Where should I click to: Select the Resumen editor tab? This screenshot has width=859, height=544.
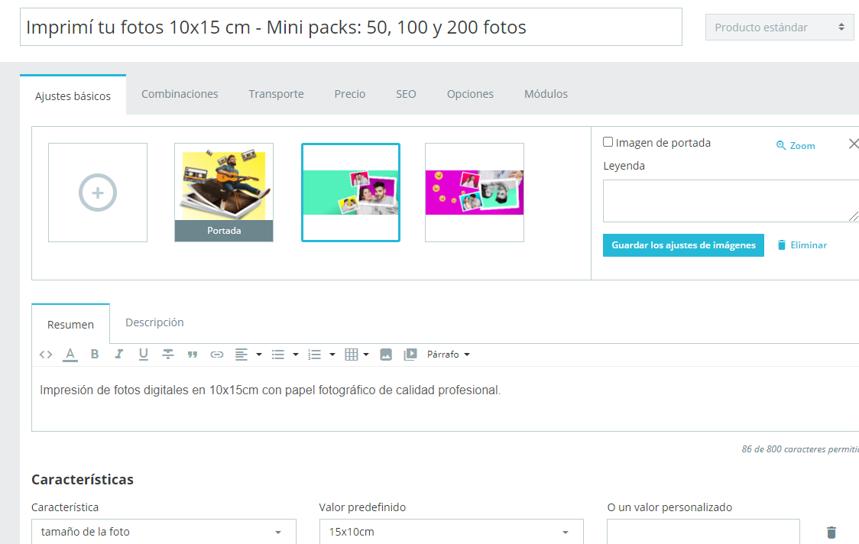tap(70, 324)
